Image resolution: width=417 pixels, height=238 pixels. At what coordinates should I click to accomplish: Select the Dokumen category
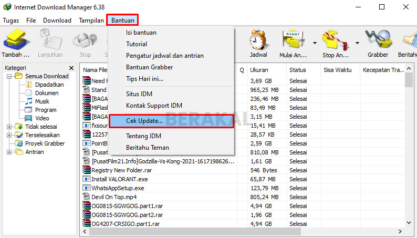click(47, 93)
